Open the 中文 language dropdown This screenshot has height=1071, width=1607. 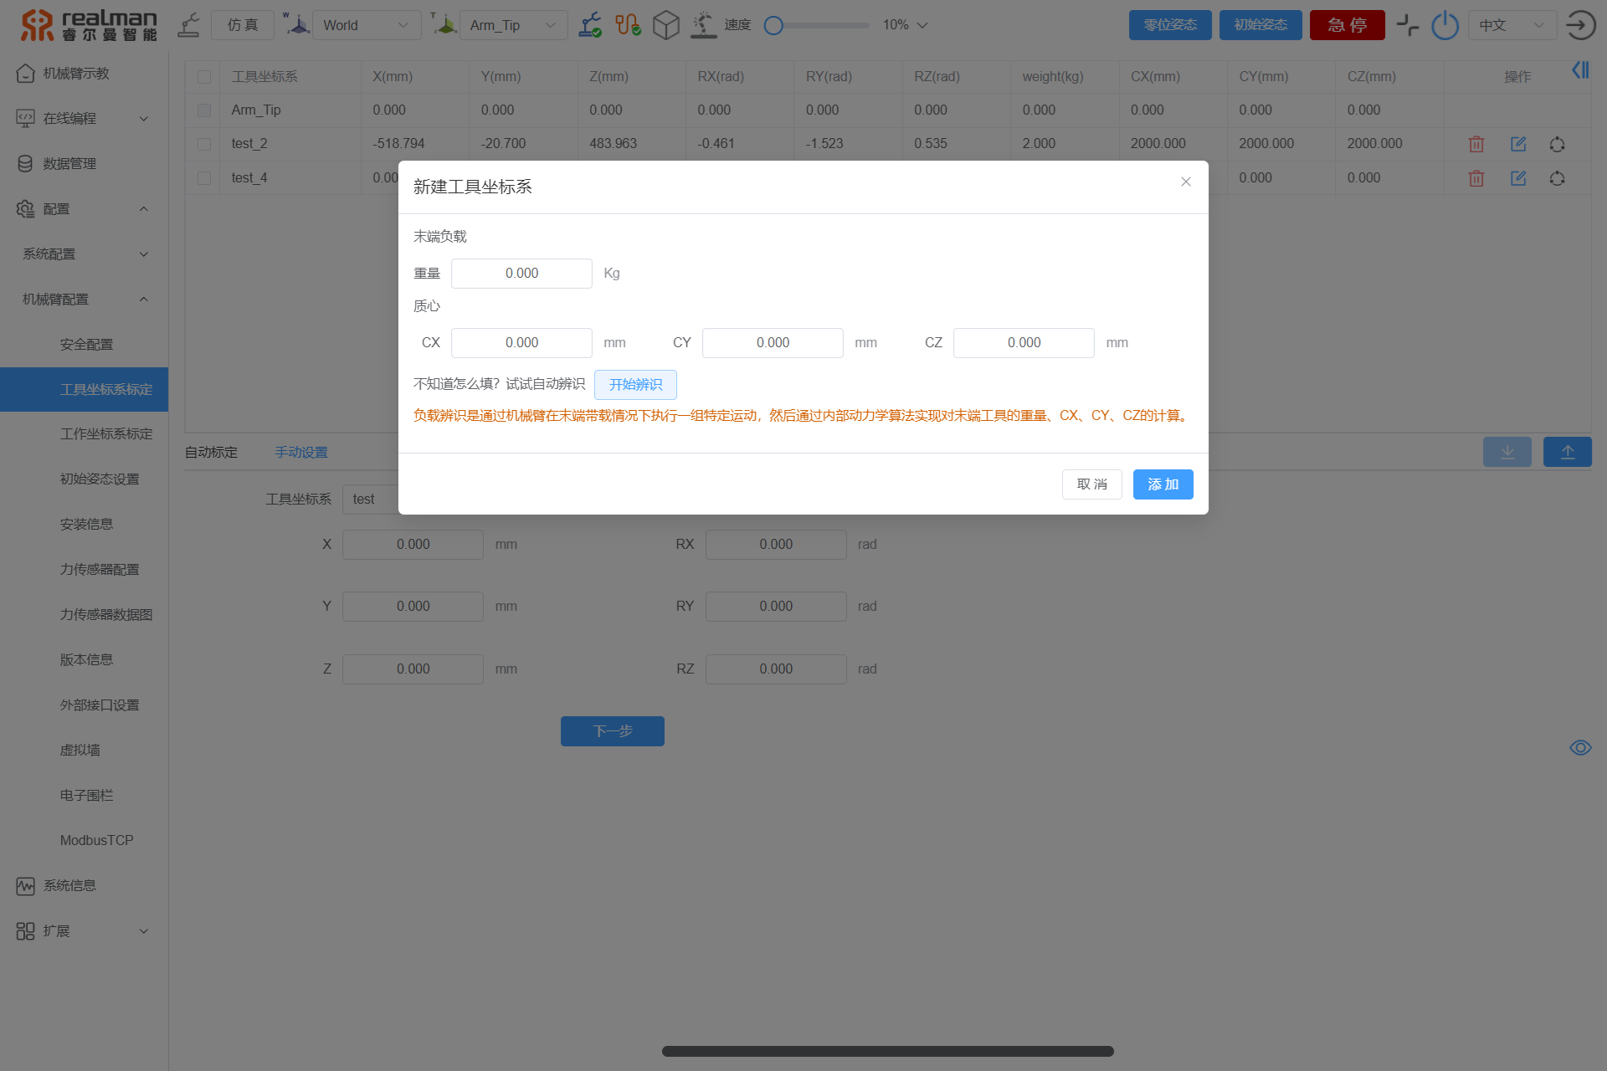(1512, 25)
